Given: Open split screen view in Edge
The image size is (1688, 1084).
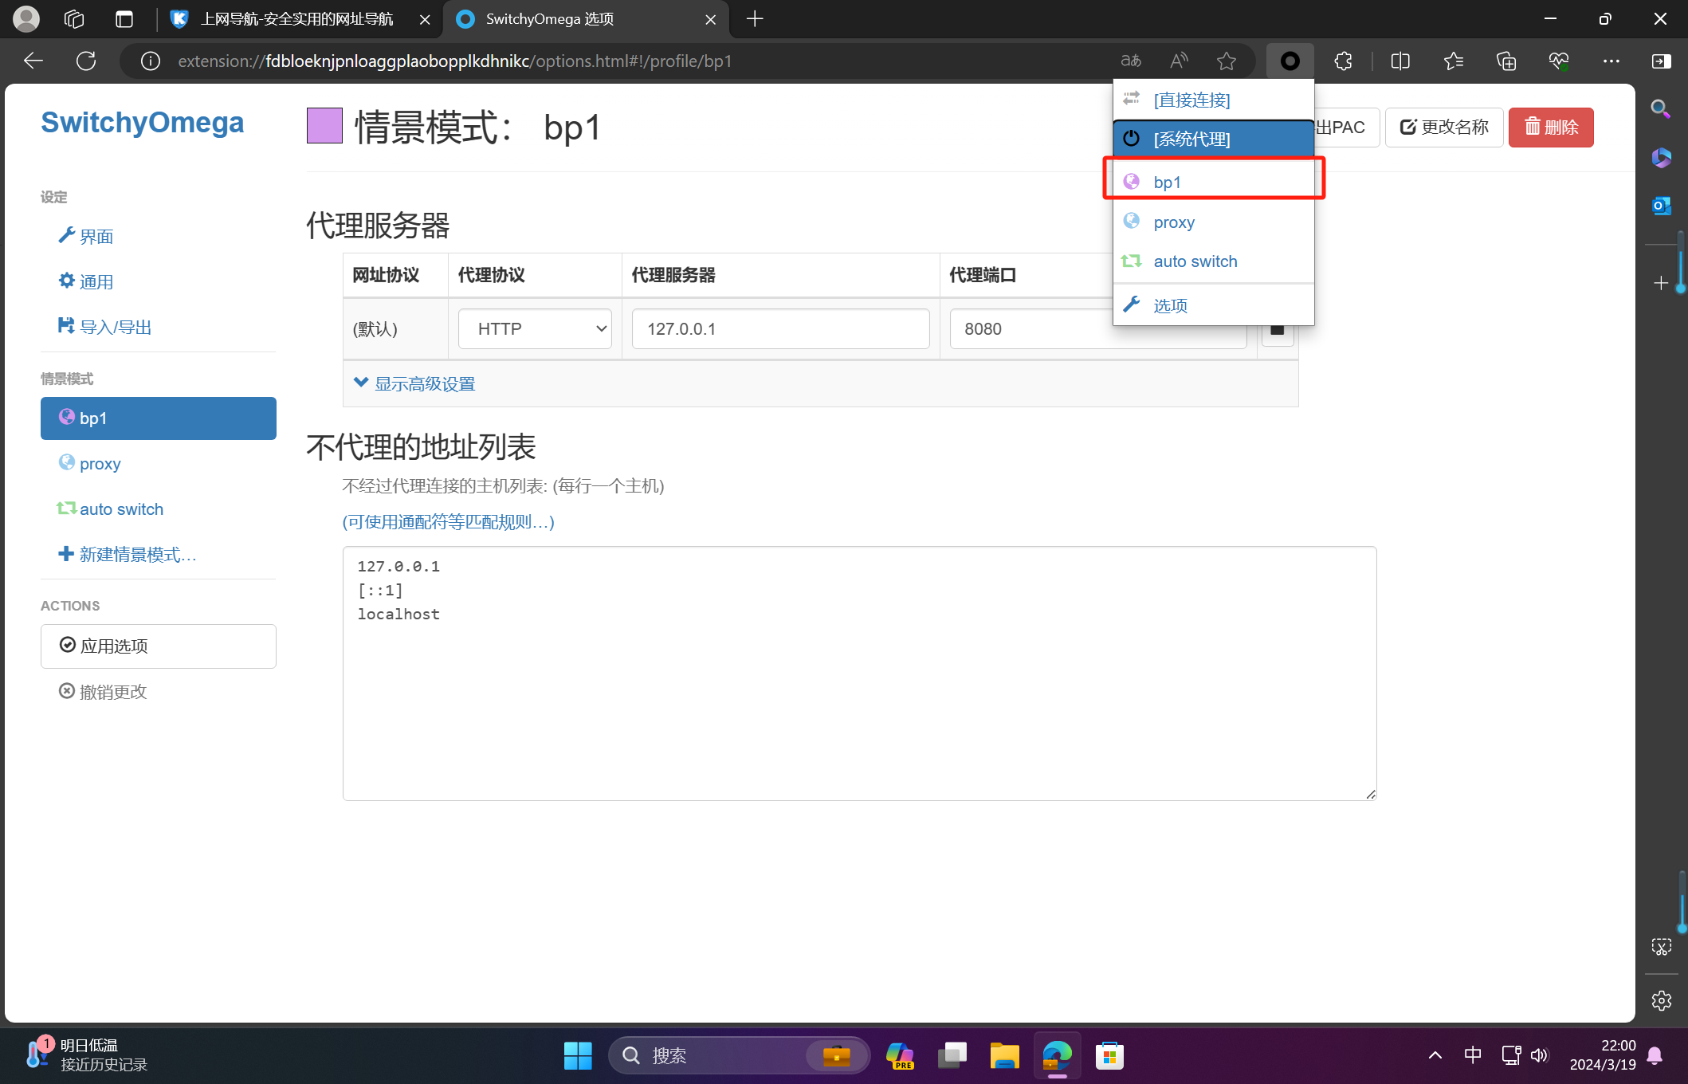Looking at the screenshot, I should pos(1399,61).
